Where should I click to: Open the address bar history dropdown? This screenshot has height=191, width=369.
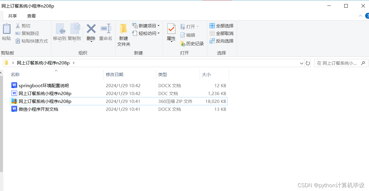tap(302, 63)
